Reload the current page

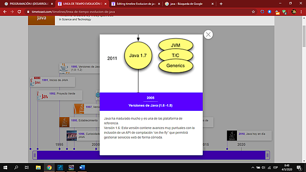[19, 11]
